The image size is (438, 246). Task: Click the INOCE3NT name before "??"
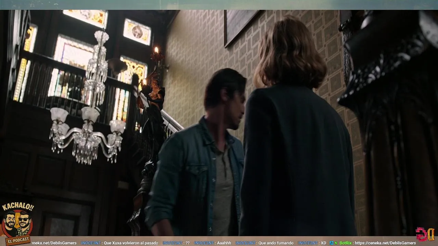pyautogui.click(x=172, y=243)
